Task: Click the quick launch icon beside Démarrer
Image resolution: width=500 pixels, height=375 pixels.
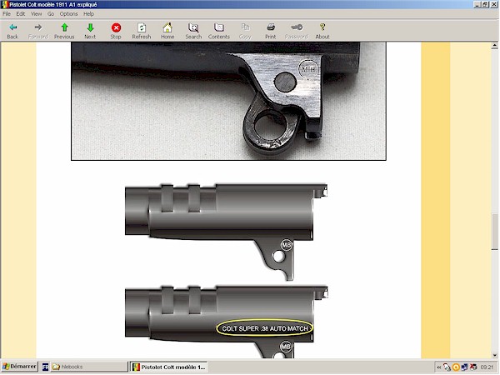Action: tap(45, 367)
